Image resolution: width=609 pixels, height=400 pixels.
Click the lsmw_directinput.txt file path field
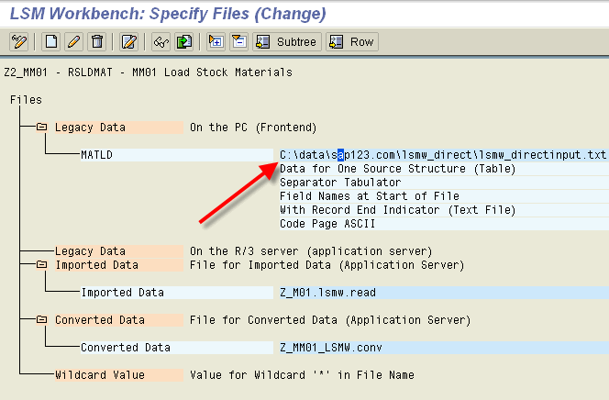tap(444, 155)
